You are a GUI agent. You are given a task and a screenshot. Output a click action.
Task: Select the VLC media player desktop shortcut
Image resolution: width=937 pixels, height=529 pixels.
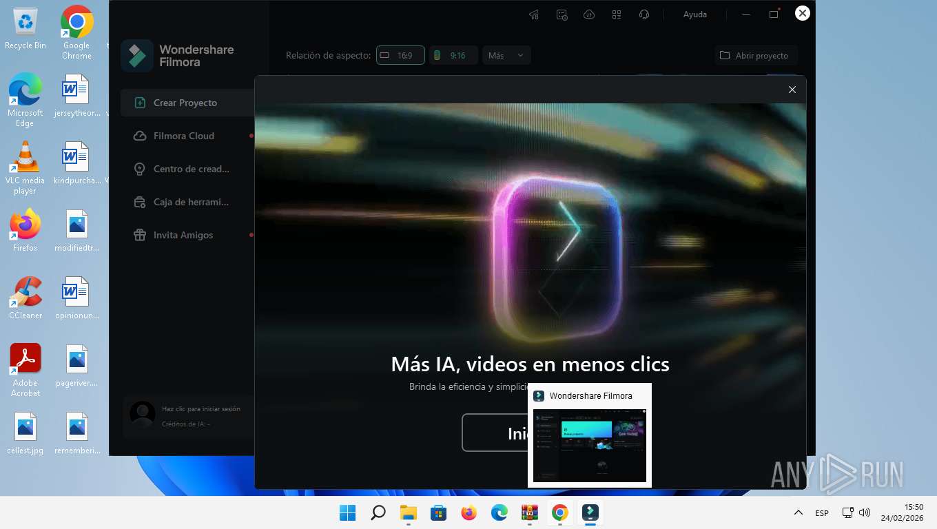25,167
